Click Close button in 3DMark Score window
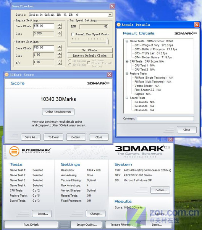 click(99, 137)
